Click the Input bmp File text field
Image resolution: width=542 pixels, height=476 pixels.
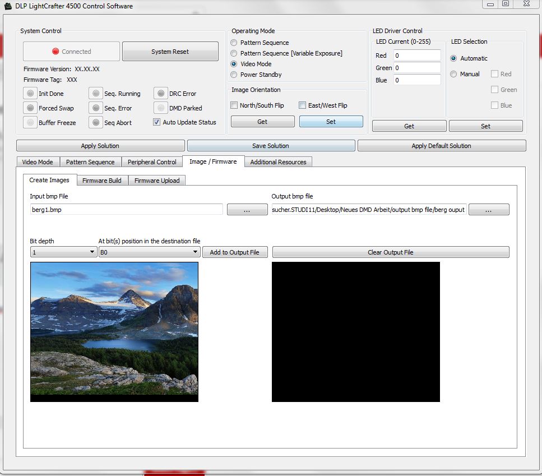pyautogui.click(x=127, y=210)
